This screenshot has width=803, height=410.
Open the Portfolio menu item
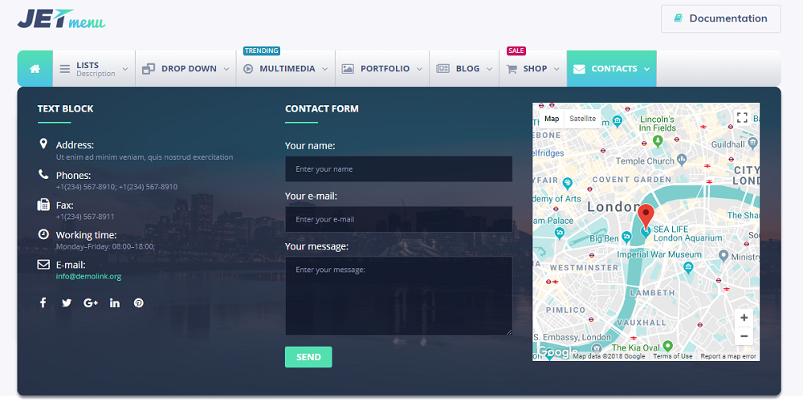coord(382,69)
